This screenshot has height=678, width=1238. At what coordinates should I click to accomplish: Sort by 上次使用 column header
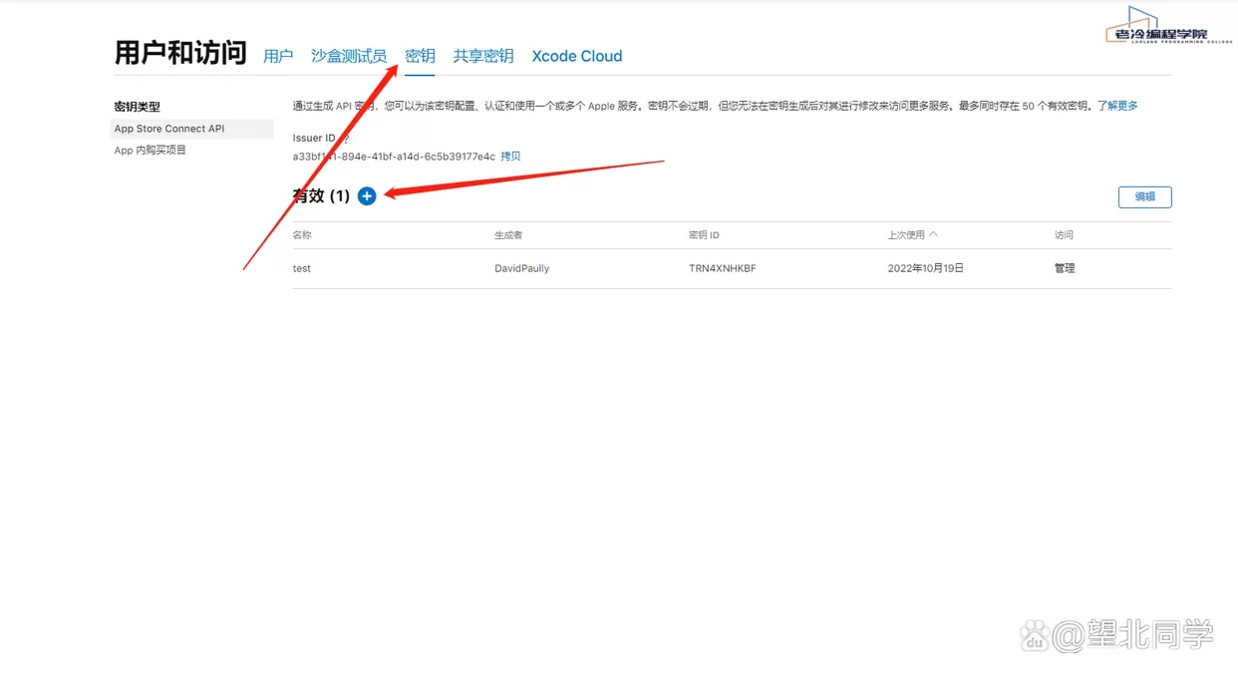(913, 235)
